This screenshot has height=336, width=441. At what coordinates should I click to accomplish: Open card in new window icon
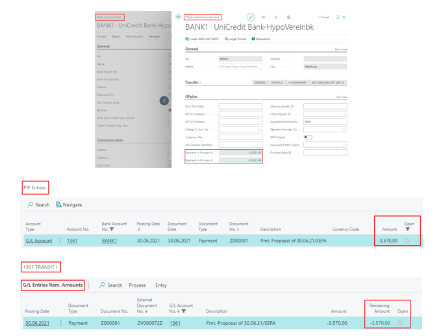click(x=344, y=18)
